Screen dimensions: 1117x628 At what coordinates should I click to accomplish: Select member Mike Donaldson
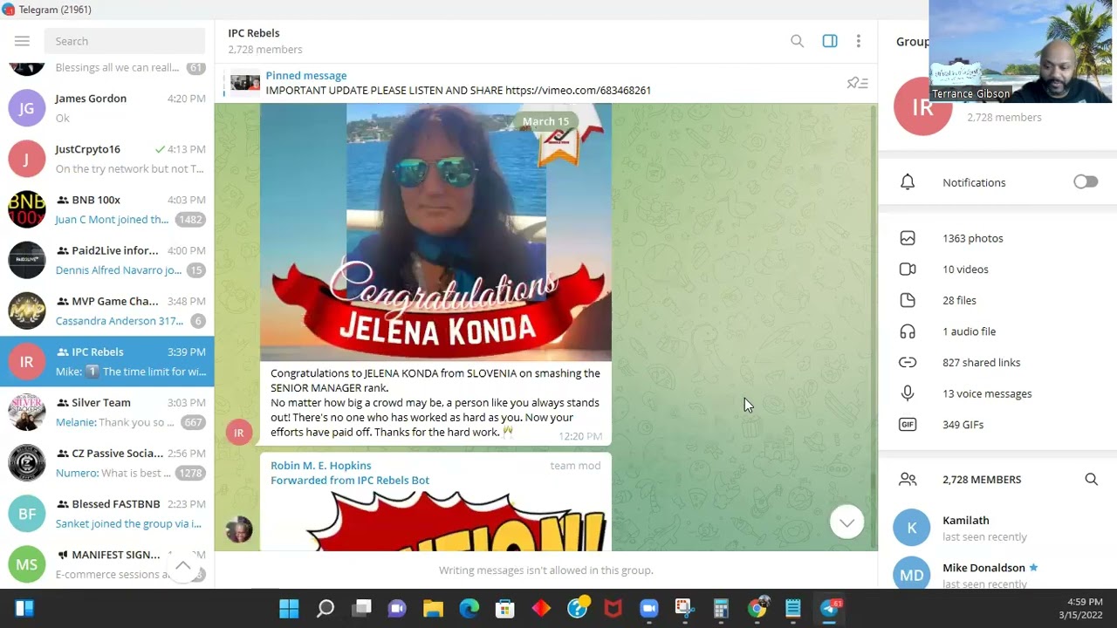997,571
